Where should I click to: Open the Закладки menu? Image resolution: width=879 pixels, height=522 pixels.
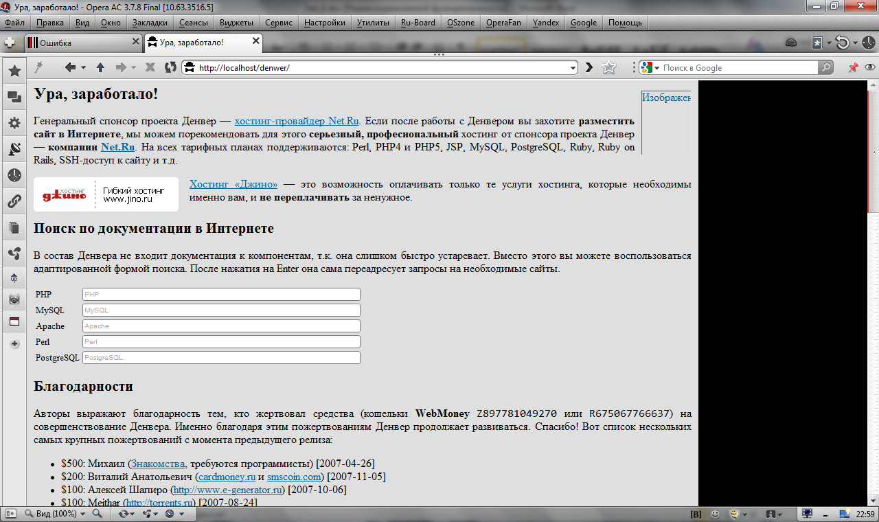pos(150,22)
